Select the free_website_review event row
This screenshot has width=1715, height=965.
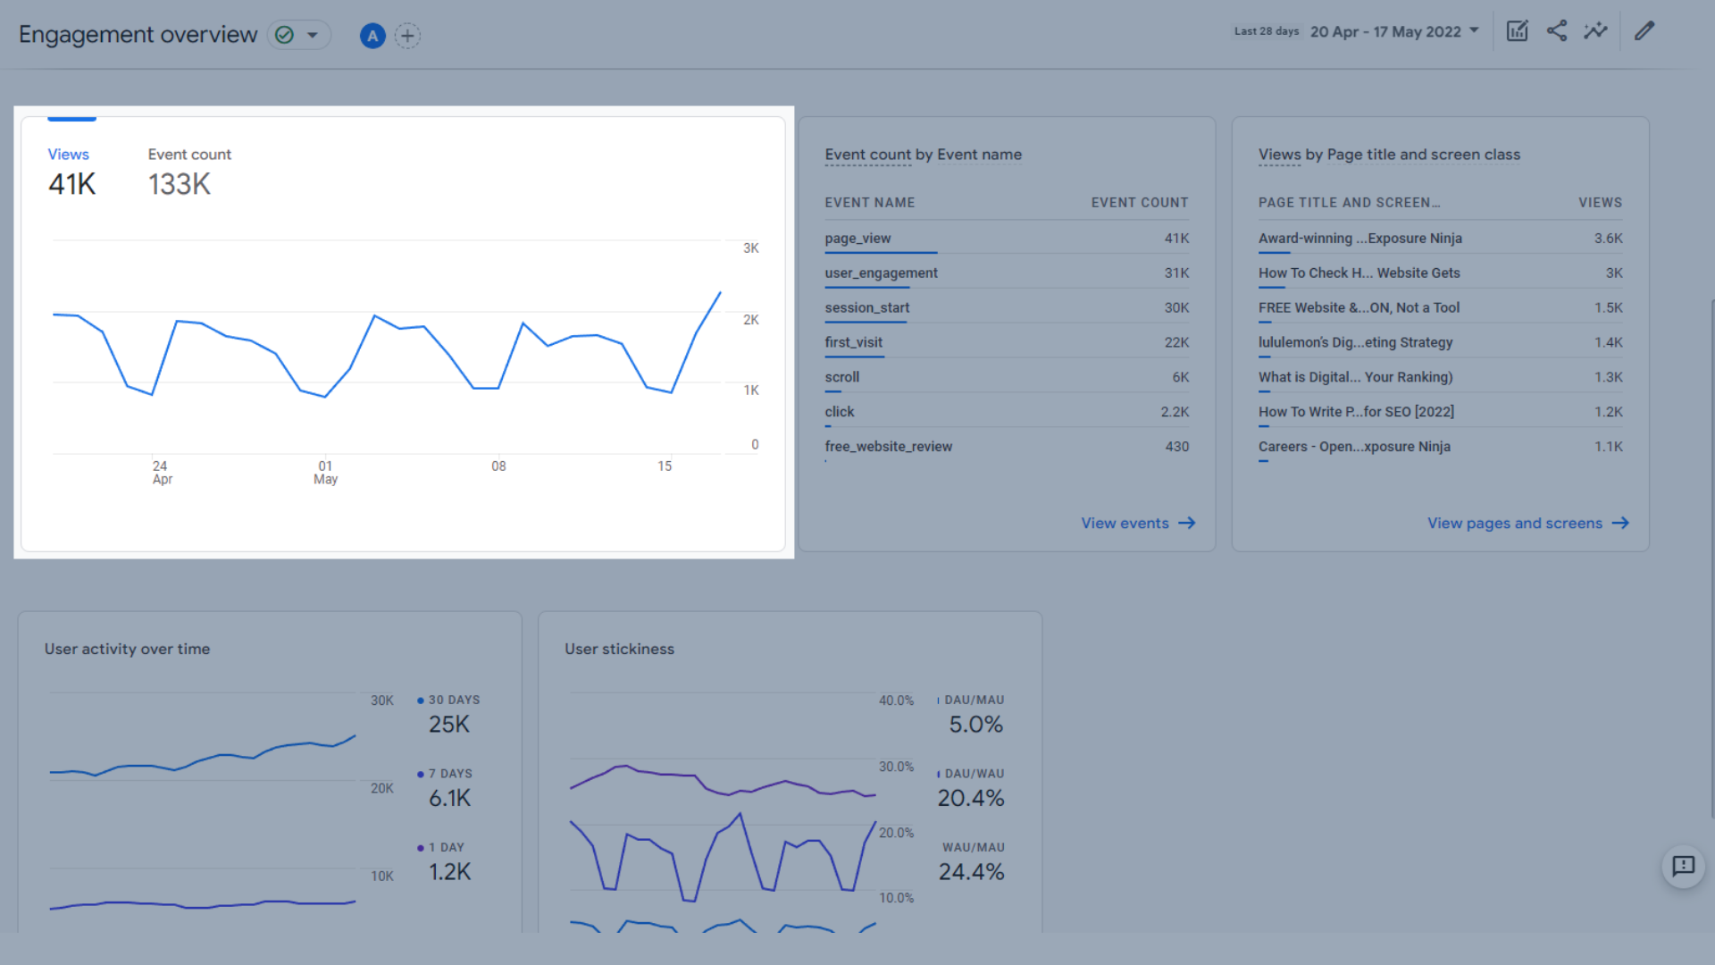coord(1006,445)
